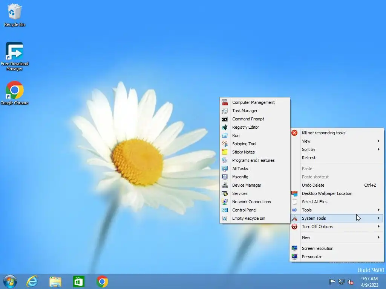Click the yellow Sticky Notes icon
The image size is (386, 289).
(225, 152)
